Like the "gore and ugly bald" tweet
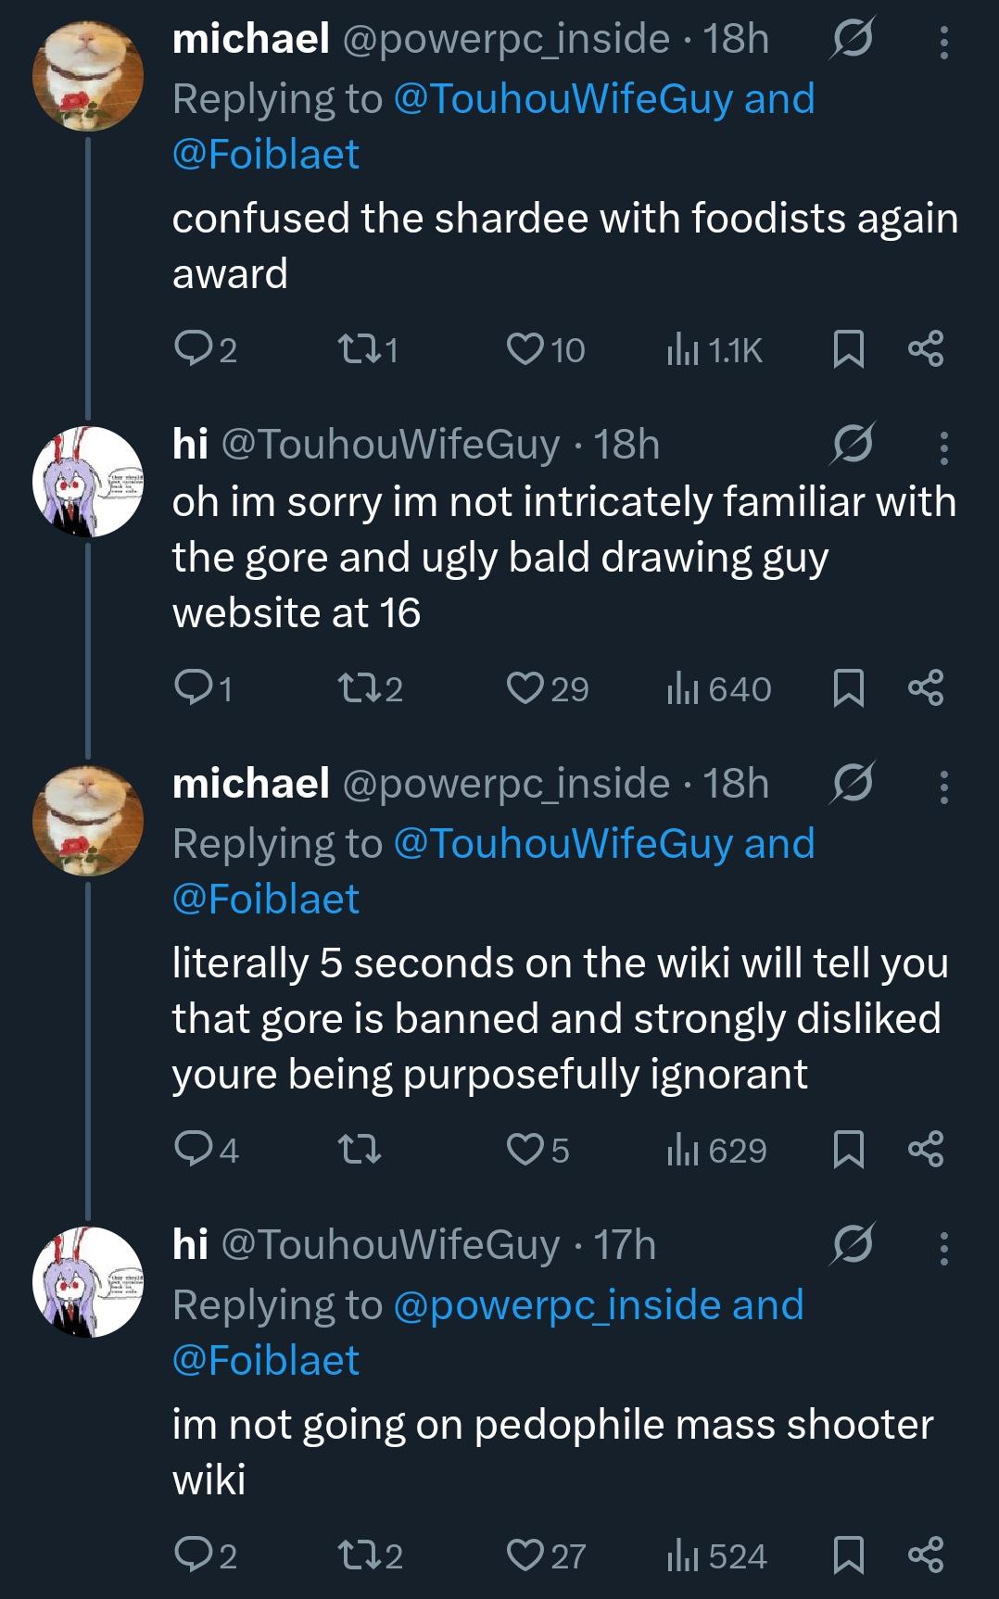Image resolution: width=999 pixels, height=1599 pixels. tap(524, 688)
